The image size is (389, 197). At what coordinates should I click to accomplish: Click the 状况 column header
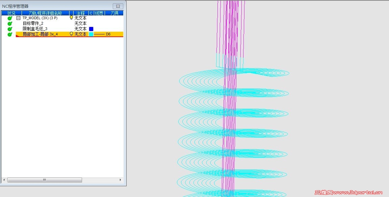click(11, 13)
